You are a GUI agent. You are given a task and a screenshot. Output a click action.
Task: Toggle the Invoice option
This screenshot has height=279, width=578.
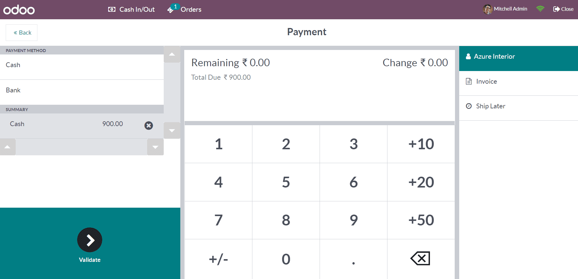518,82
